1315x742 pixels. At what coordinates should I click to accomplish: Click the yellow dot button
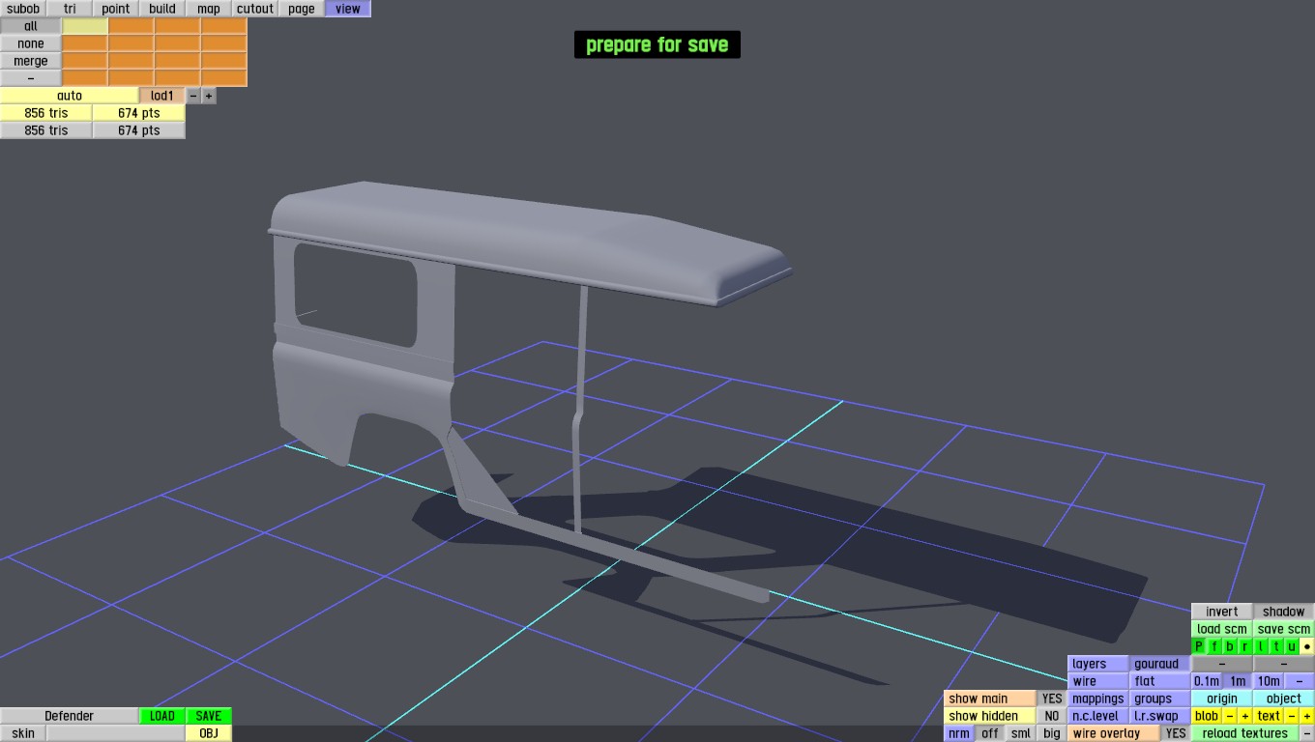[x=1307, y=646]
